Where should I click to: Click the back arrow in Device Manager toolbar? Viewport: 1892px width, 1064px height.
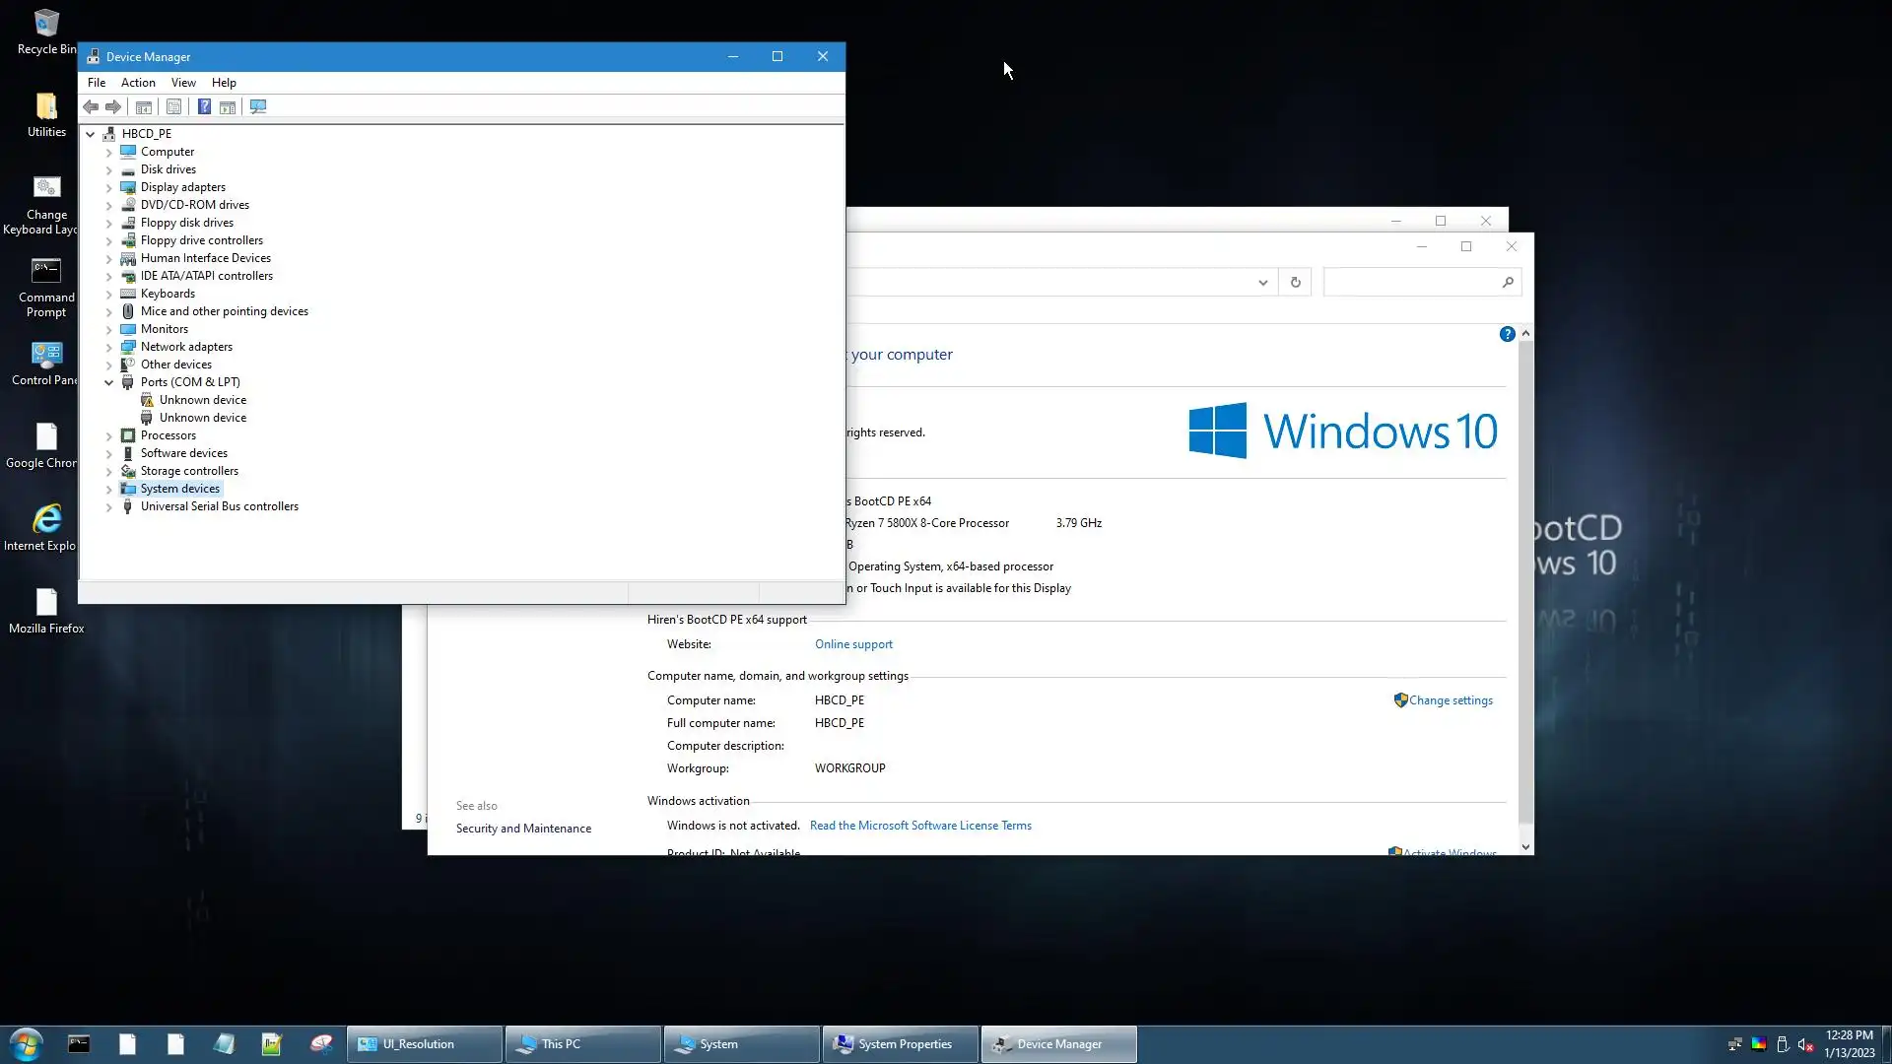tap(91, 106)
